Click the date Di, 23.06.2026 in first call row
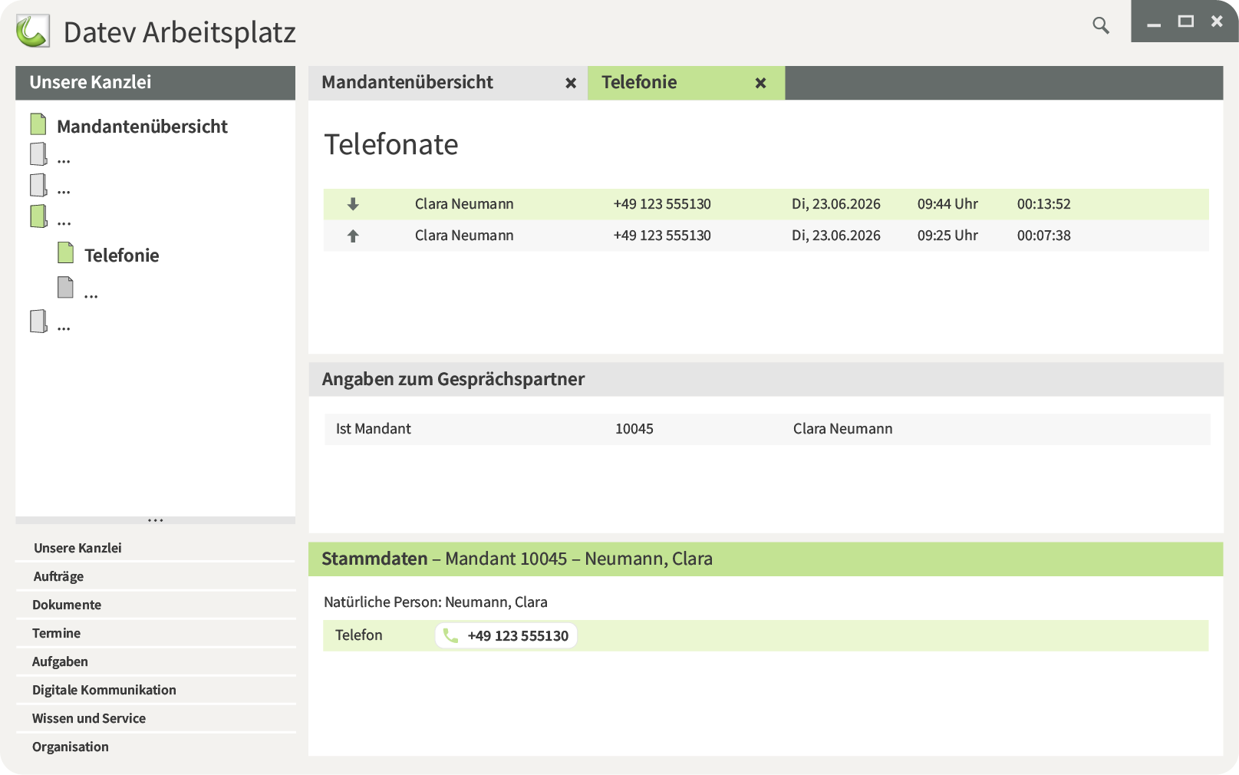The width and height of the screenshot is (1239, 775). (836, 204)
